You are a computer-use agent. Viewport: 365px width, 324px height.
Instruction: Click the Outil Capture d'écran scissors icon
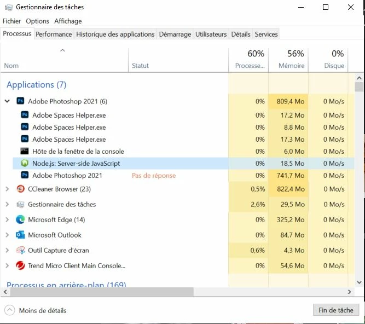coord(20,250)
